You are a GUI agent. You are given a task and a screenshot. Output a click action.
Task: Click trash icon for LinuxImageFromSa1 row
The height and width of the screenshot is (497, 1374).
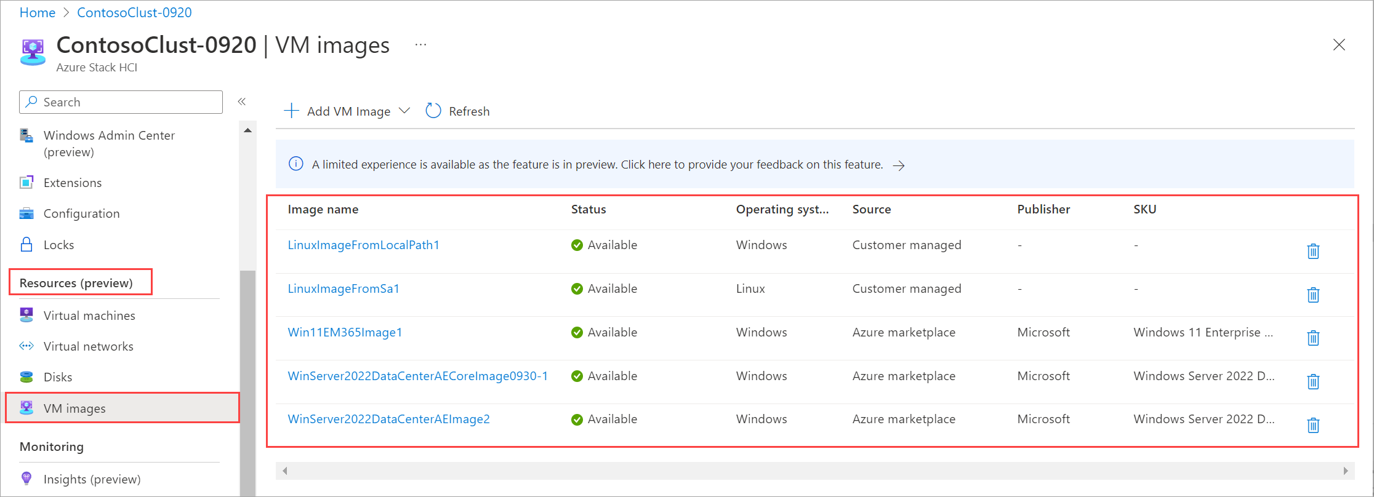tap(1313, 295)
